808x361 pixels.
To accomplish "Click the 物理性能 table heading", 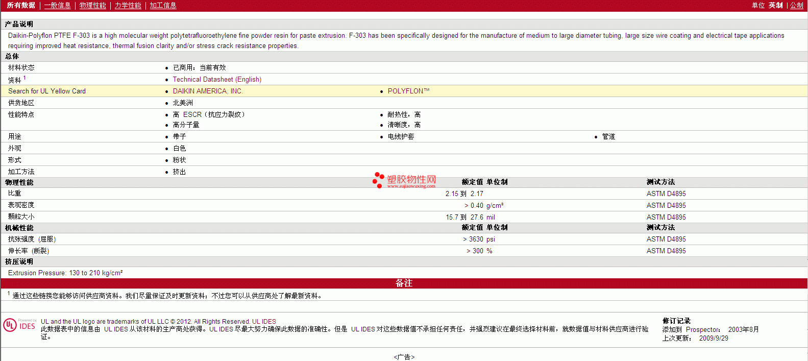I will (x=19, y=182).
